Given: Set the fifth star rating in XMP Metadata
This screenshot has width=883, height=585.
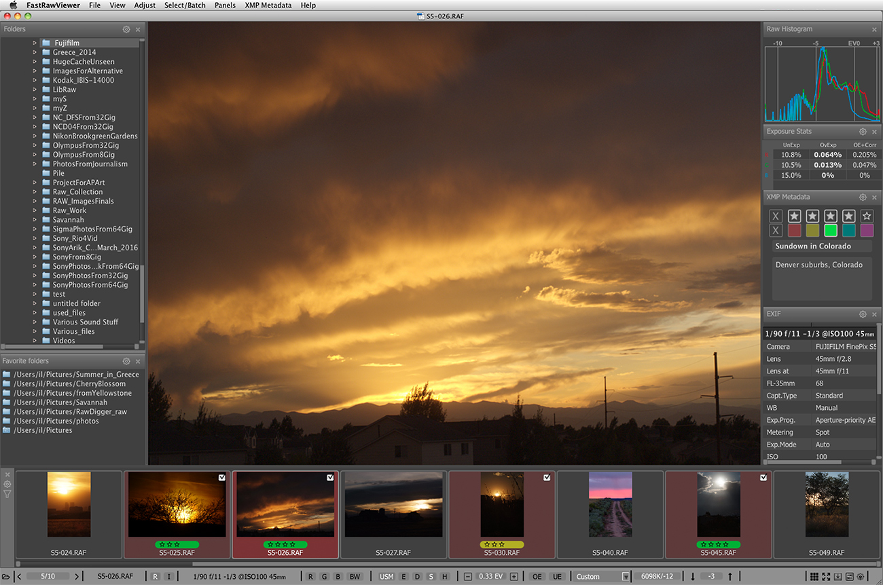Looking at the screenshot, I should pos(867,216).
